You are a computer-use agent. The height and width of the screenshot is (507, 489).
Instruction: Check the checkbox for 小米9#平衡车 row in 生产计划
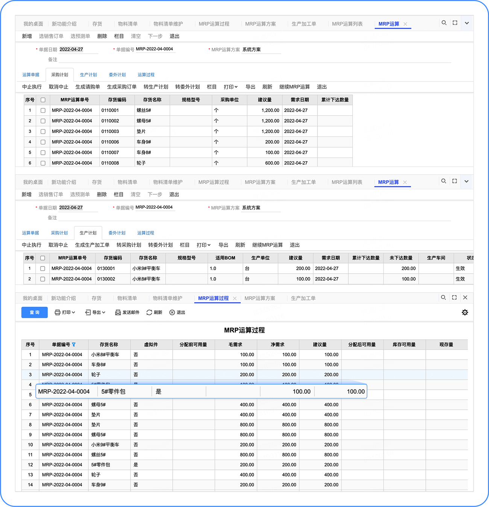(x=43, y=269)
